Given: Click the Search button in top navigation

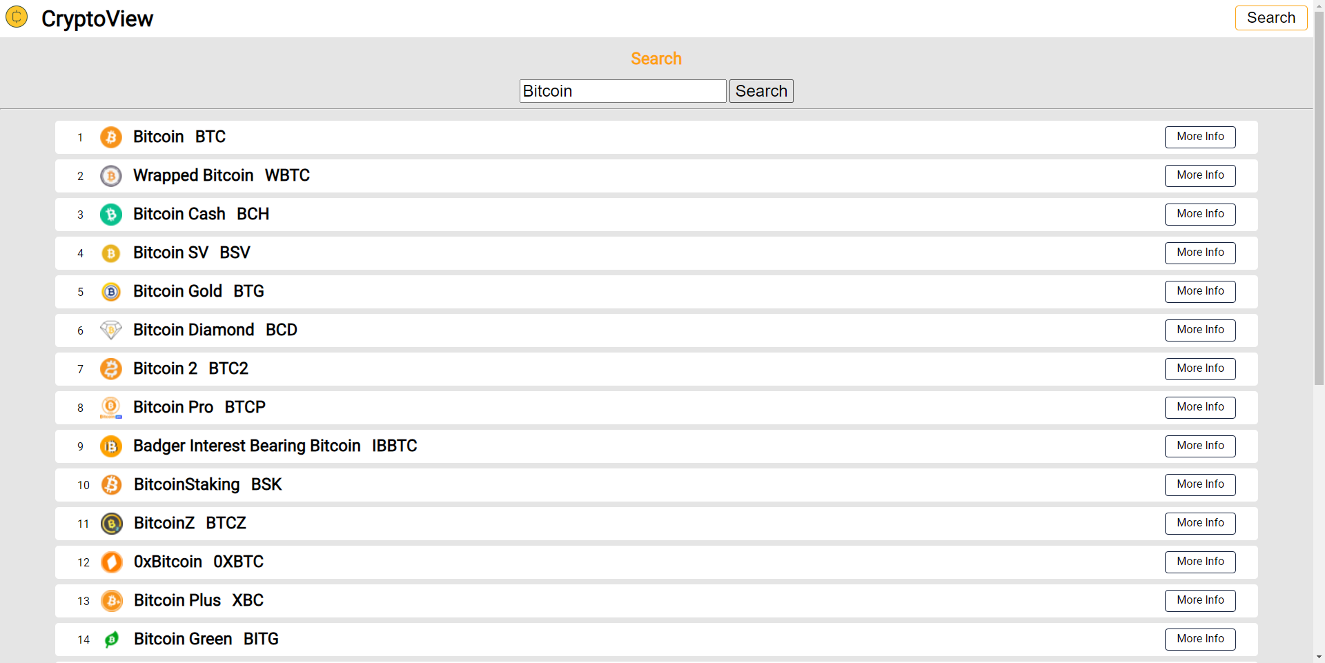Looking at the screenshot, I should (1270, 18).
